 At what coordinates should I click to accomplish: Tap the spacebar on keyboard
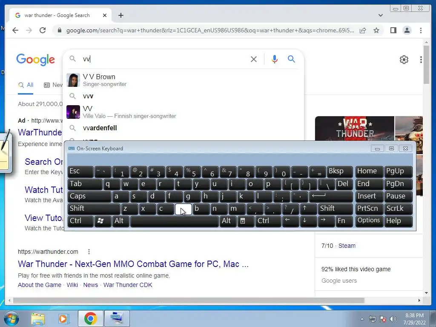(x=174, y=221)
